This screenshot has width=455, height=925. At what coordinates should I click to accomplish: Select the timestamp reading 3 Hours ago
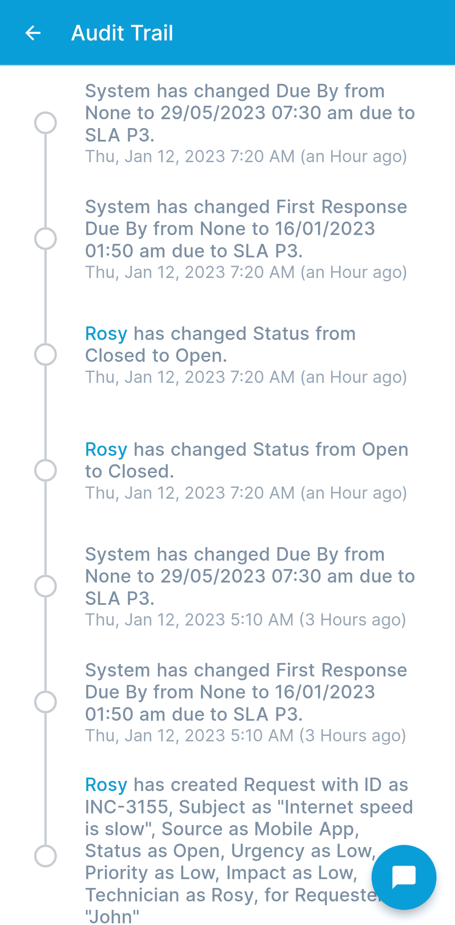246,619
